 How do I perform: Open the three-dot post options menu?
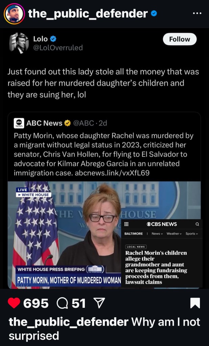[x=196, y=14]
